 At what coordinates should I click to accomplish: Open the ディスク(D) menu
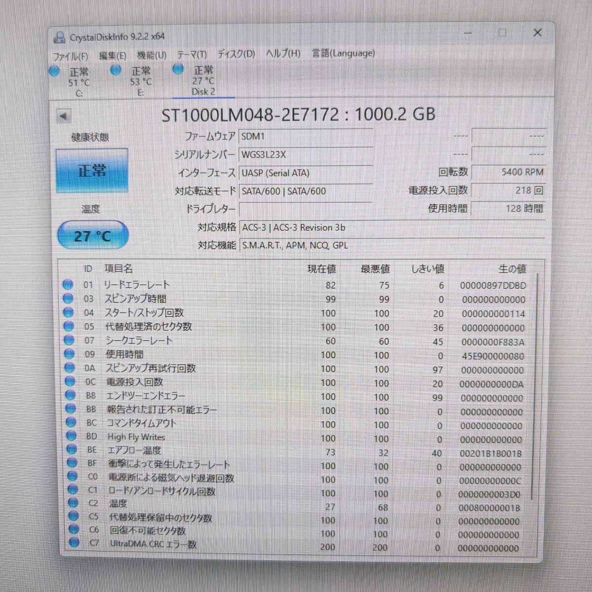[236, 54]
